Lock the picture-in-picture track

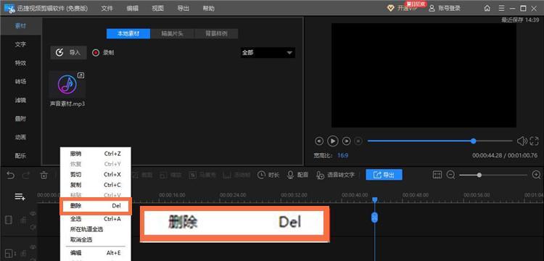tap(23, 254)
